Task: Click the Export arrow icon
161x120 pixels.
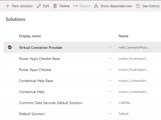Action: (x=75, y=6)
